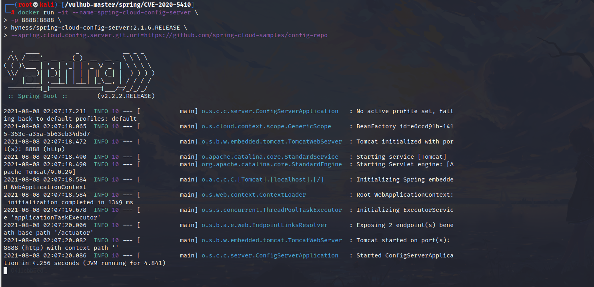This screenshot has height=287, width=594.
Task: Click ConfigServerApplication logger on the 02:07:17.211 line
Action: tap(270, 111)
